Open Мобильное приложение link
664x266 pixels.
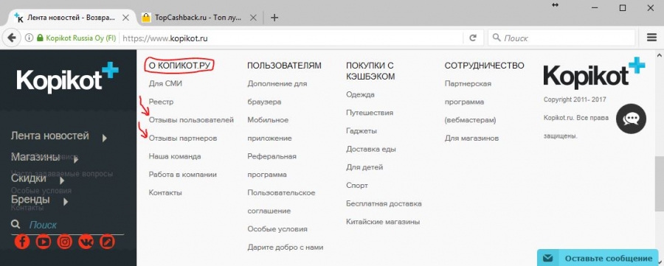click(270, 129)
